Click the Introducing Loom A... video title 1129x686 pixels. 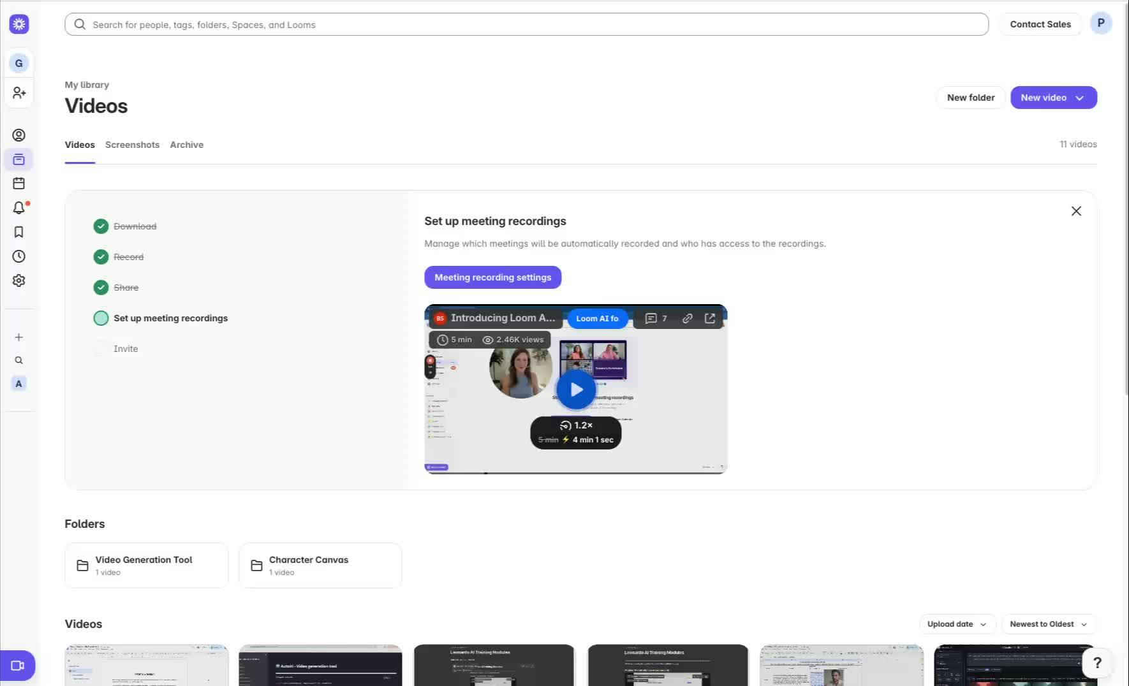[503, 318]
